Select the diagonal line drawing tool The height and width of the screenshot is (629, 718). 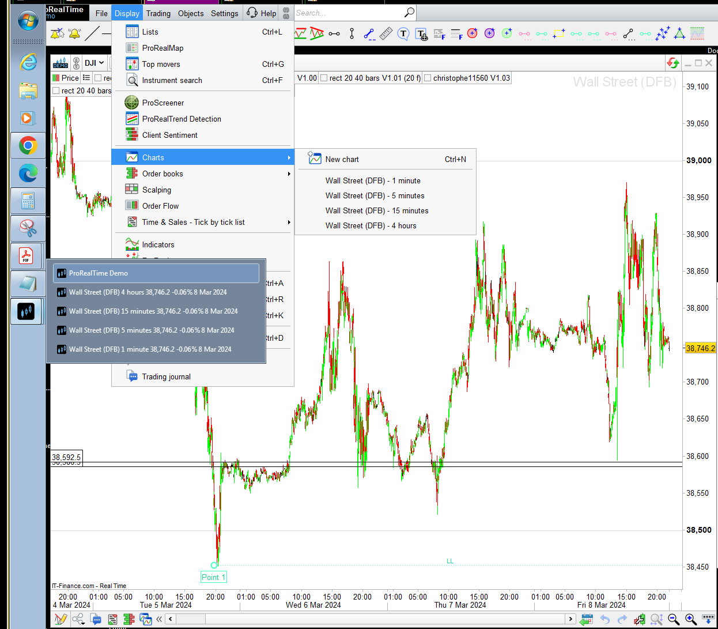pos(92,34)
